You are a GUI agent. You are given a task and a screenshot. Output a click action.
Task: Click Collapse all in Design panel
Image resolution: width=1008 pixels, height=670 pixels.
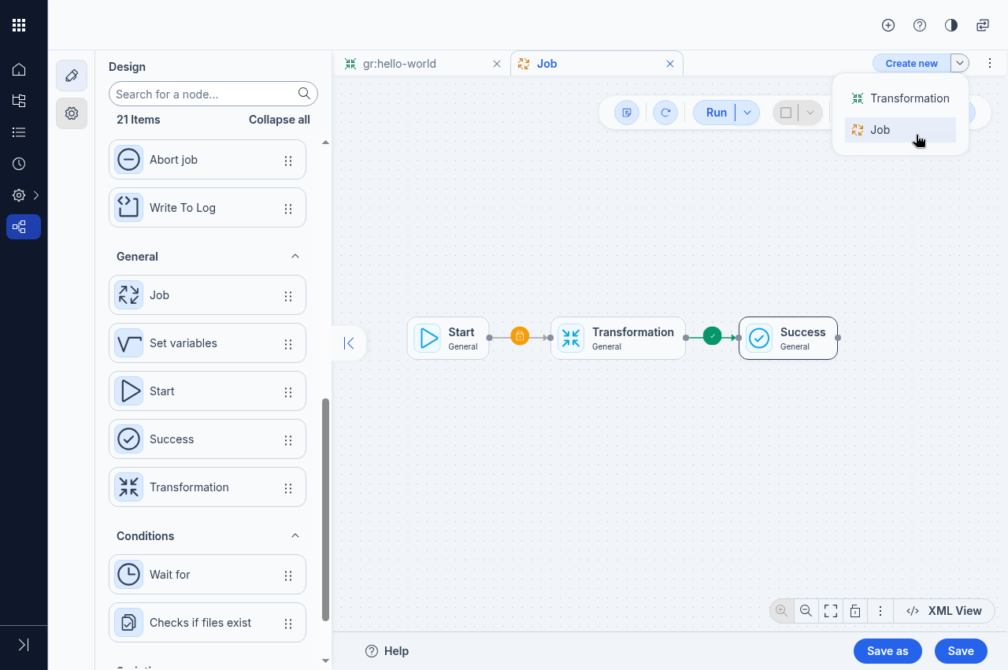(x=279, y=120)
